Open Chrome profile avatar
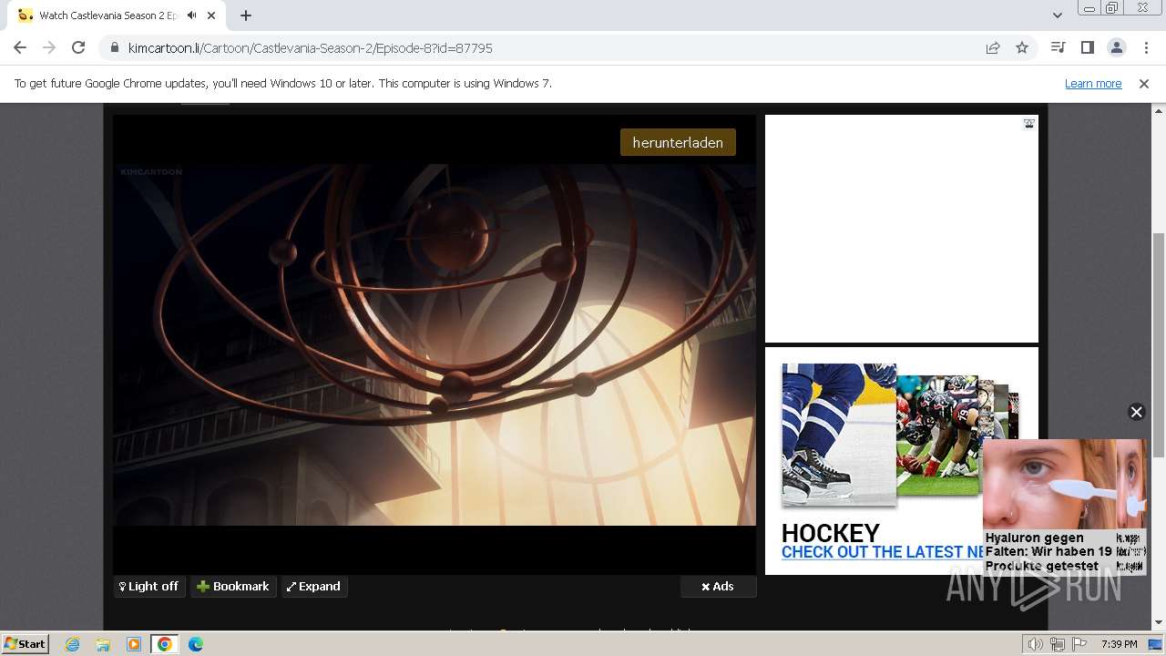This screenshot has width=1166, height=656. 1116,47
